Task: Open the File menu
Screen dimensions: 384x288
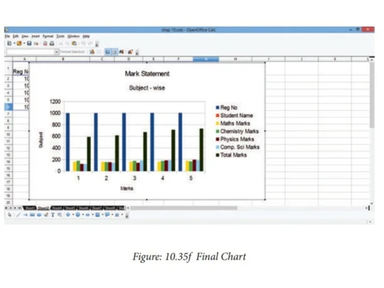Action: coord(7,36)
